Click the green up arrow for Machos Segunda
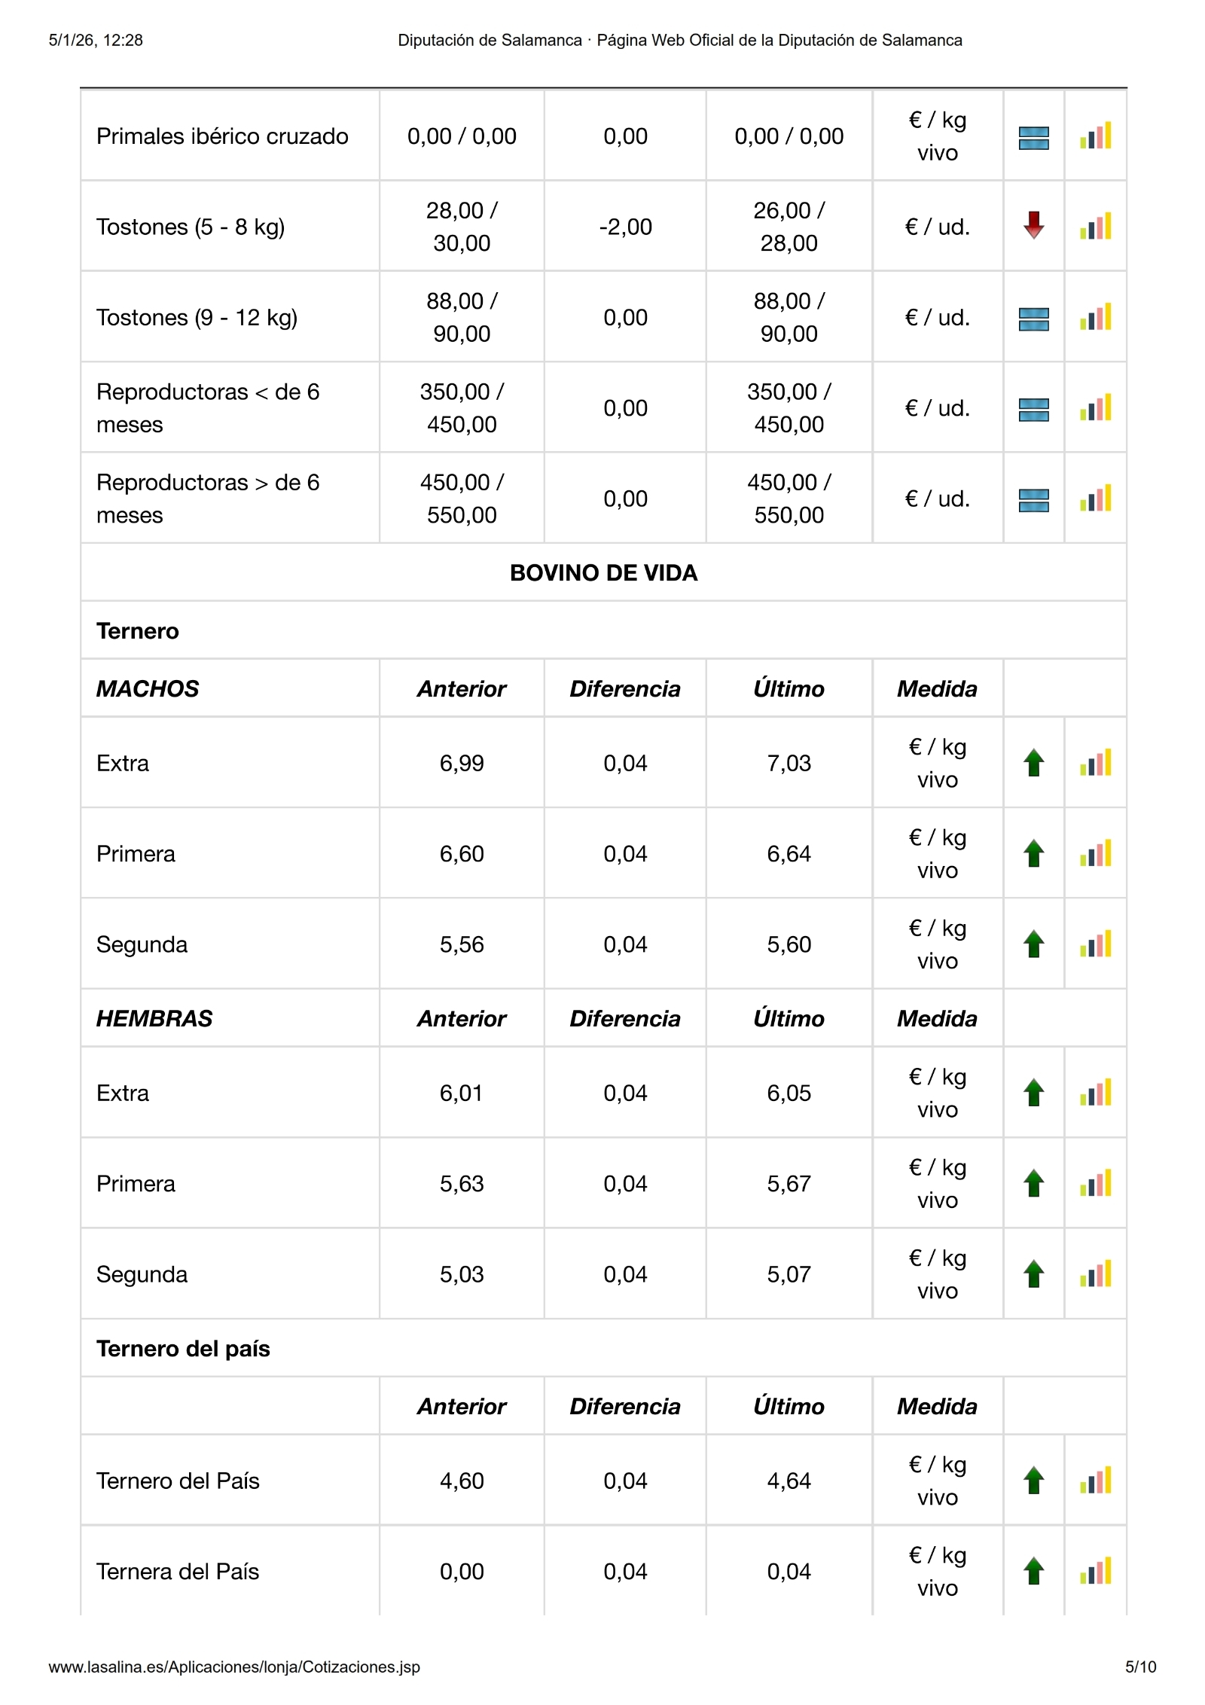This screenshot has height=1705, width=1205. (x=1033, y=944)
